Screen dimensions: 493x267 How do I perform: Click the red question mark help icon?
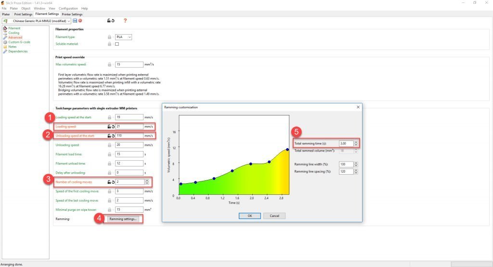pos(125,21)
